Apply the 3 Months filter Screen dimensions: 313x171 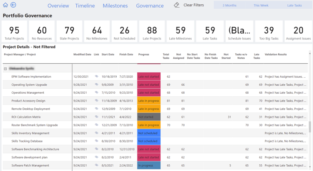point(230,5)
